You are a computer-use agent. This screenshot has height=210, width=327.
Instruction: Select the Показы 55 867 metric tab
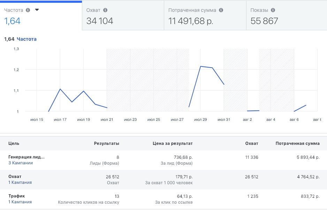(x=287, y=15)
